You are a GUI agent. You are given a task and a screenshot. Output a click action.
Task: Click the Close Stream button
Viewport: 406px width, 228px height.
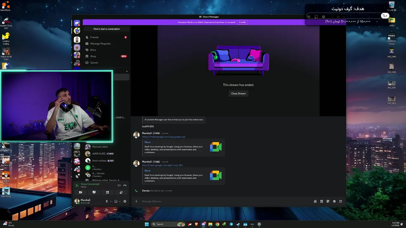click(239, 93)
